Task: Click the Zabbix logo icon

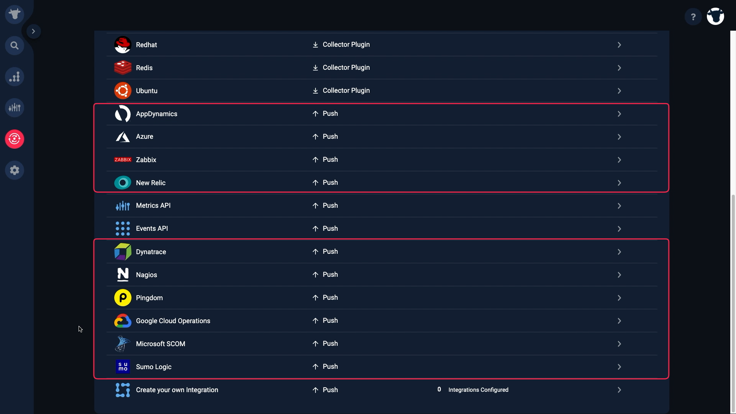Action: click(x=123, y=160)
